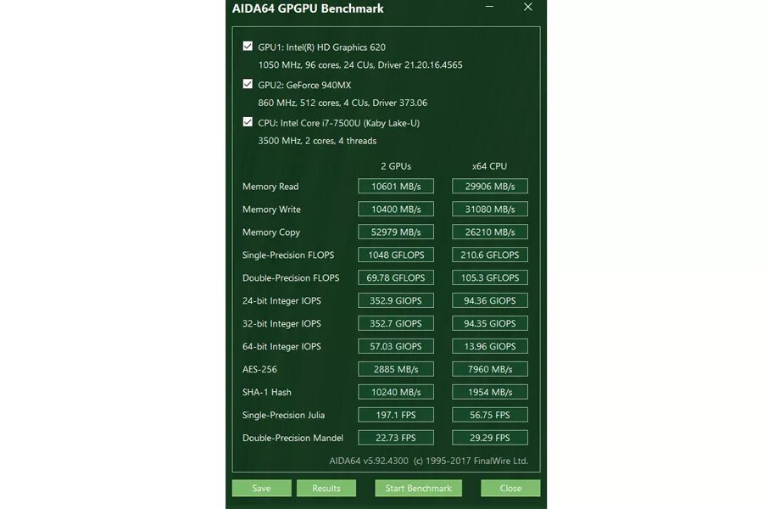The height and width of the screenshot is (509, 763).
Task: Select the 56.75 FPS CPU Julia result
Action: (489, 415)
